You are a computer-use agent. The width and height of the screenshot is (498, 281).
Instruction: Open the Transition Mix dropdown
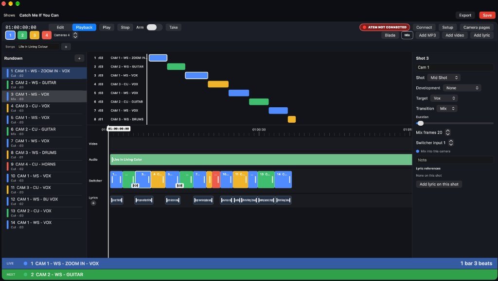pyautogui.click(x=447, y=109)
